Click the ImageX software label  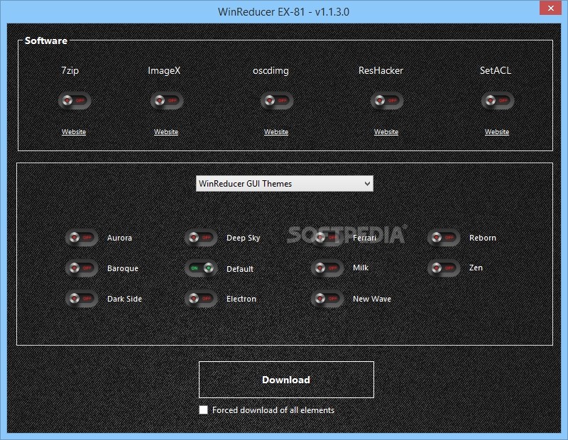point(164,70)
